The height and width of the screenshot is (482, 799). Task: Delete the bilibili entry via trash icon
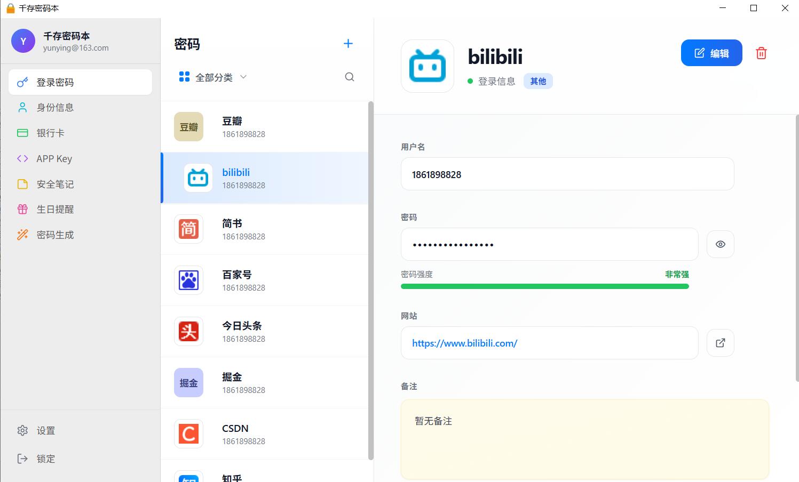[761, 53]
